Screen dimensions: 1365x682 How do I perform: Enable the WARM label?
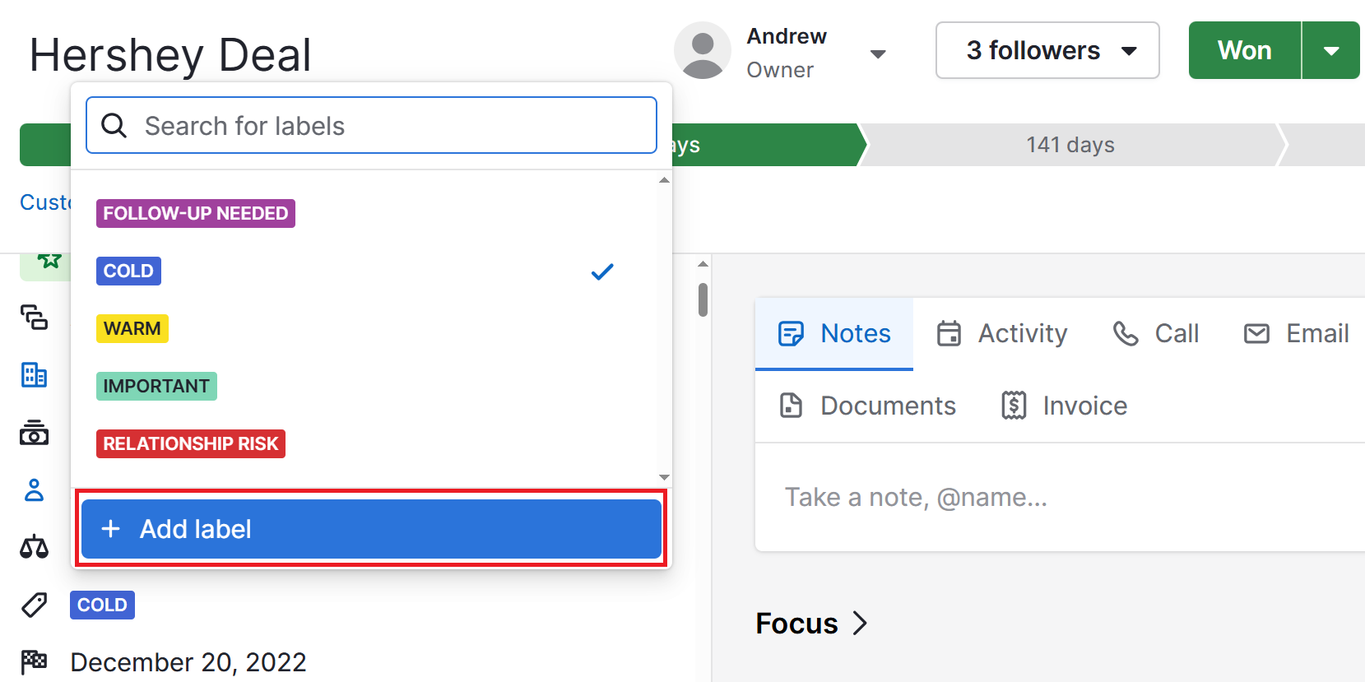pyautogui.click(x=132, y=328)
